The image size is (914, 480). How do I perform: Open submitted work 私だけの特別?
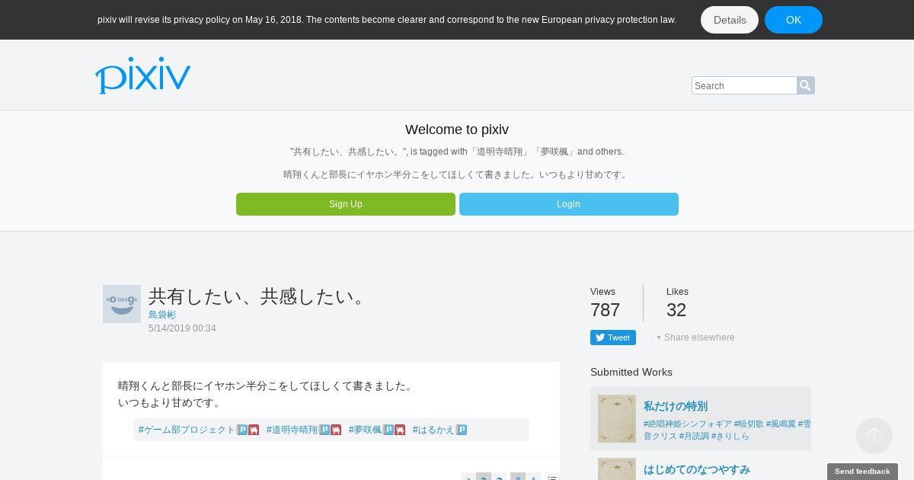[676, 406]
